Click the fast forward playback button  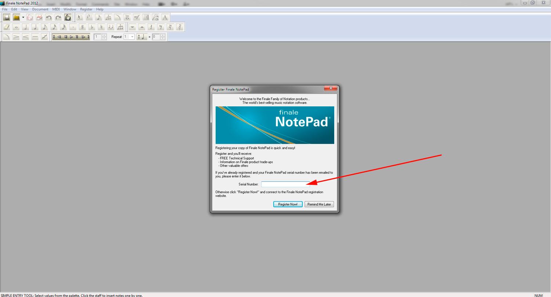tap(83, 37)
